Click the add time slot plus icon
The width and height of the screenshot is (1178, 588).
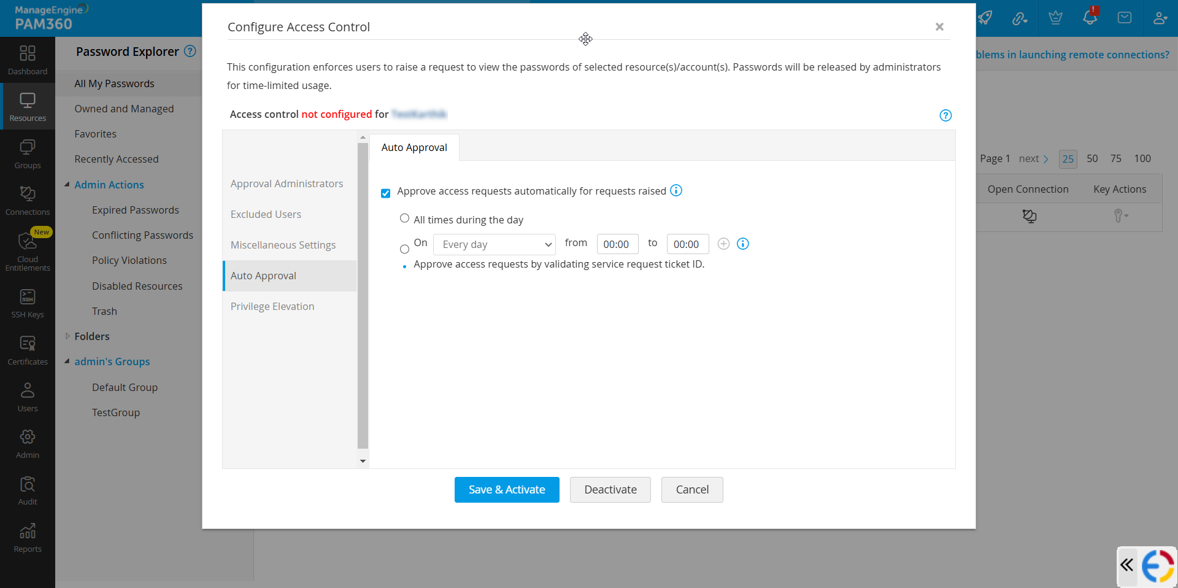[723, 244]
